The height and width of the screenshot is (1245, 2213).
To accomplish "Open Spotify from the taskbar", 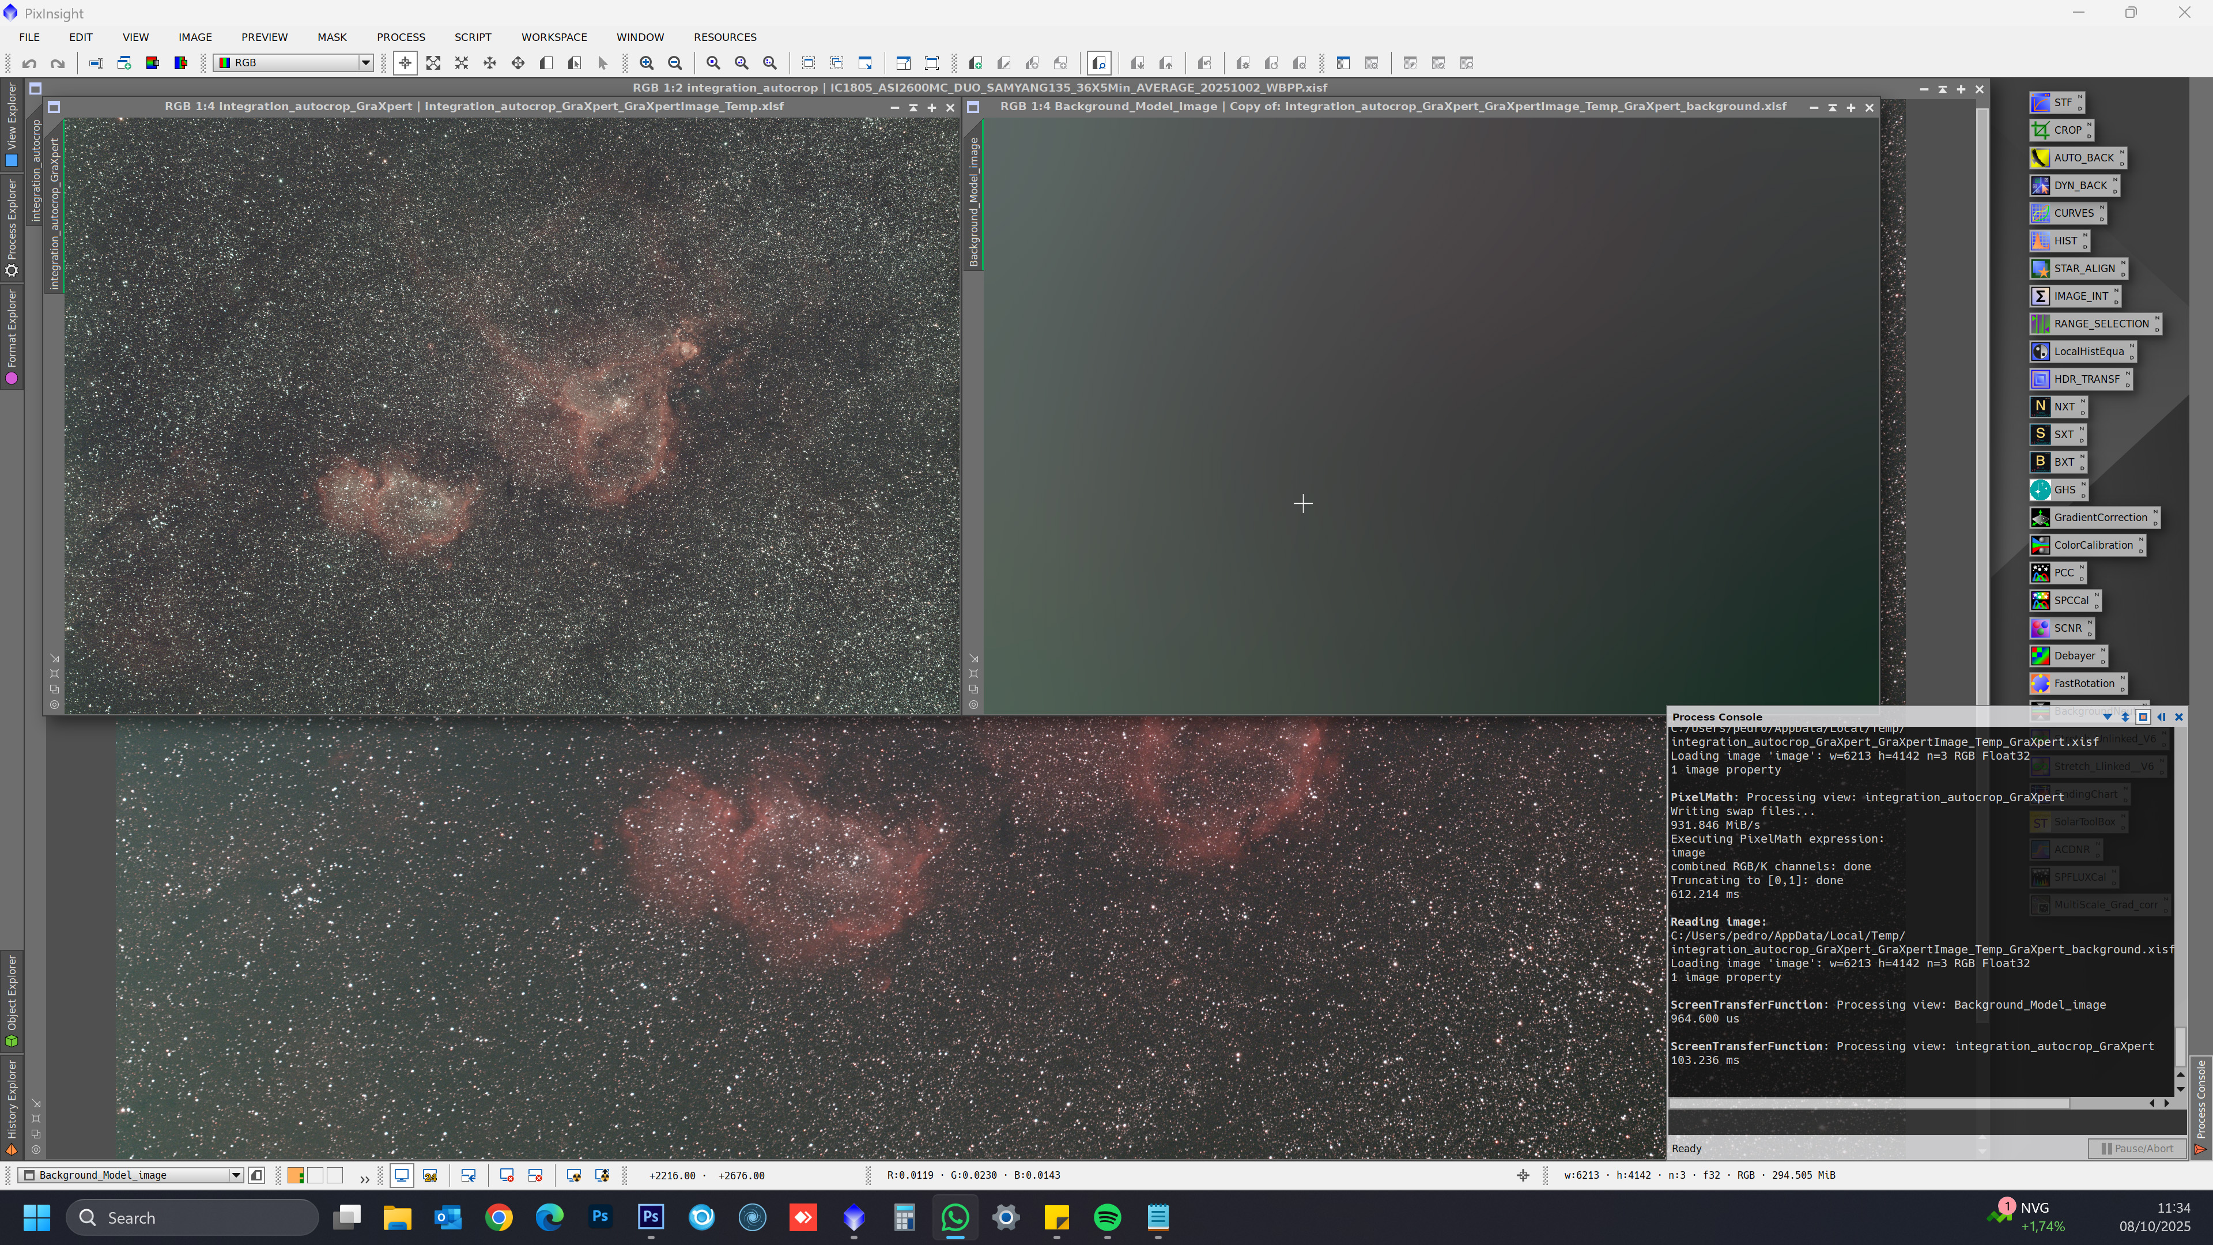I will [1107, 1217].
